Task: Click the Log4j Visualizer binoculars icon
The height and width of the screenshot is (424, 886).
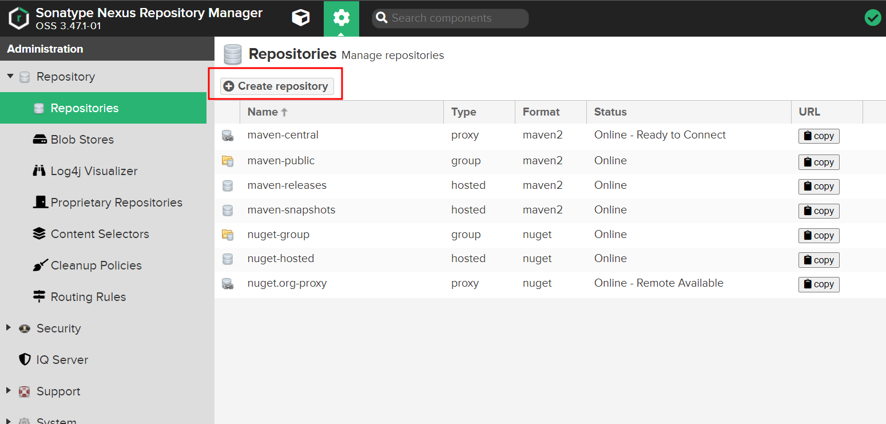Action: click(x=39, y=171)
